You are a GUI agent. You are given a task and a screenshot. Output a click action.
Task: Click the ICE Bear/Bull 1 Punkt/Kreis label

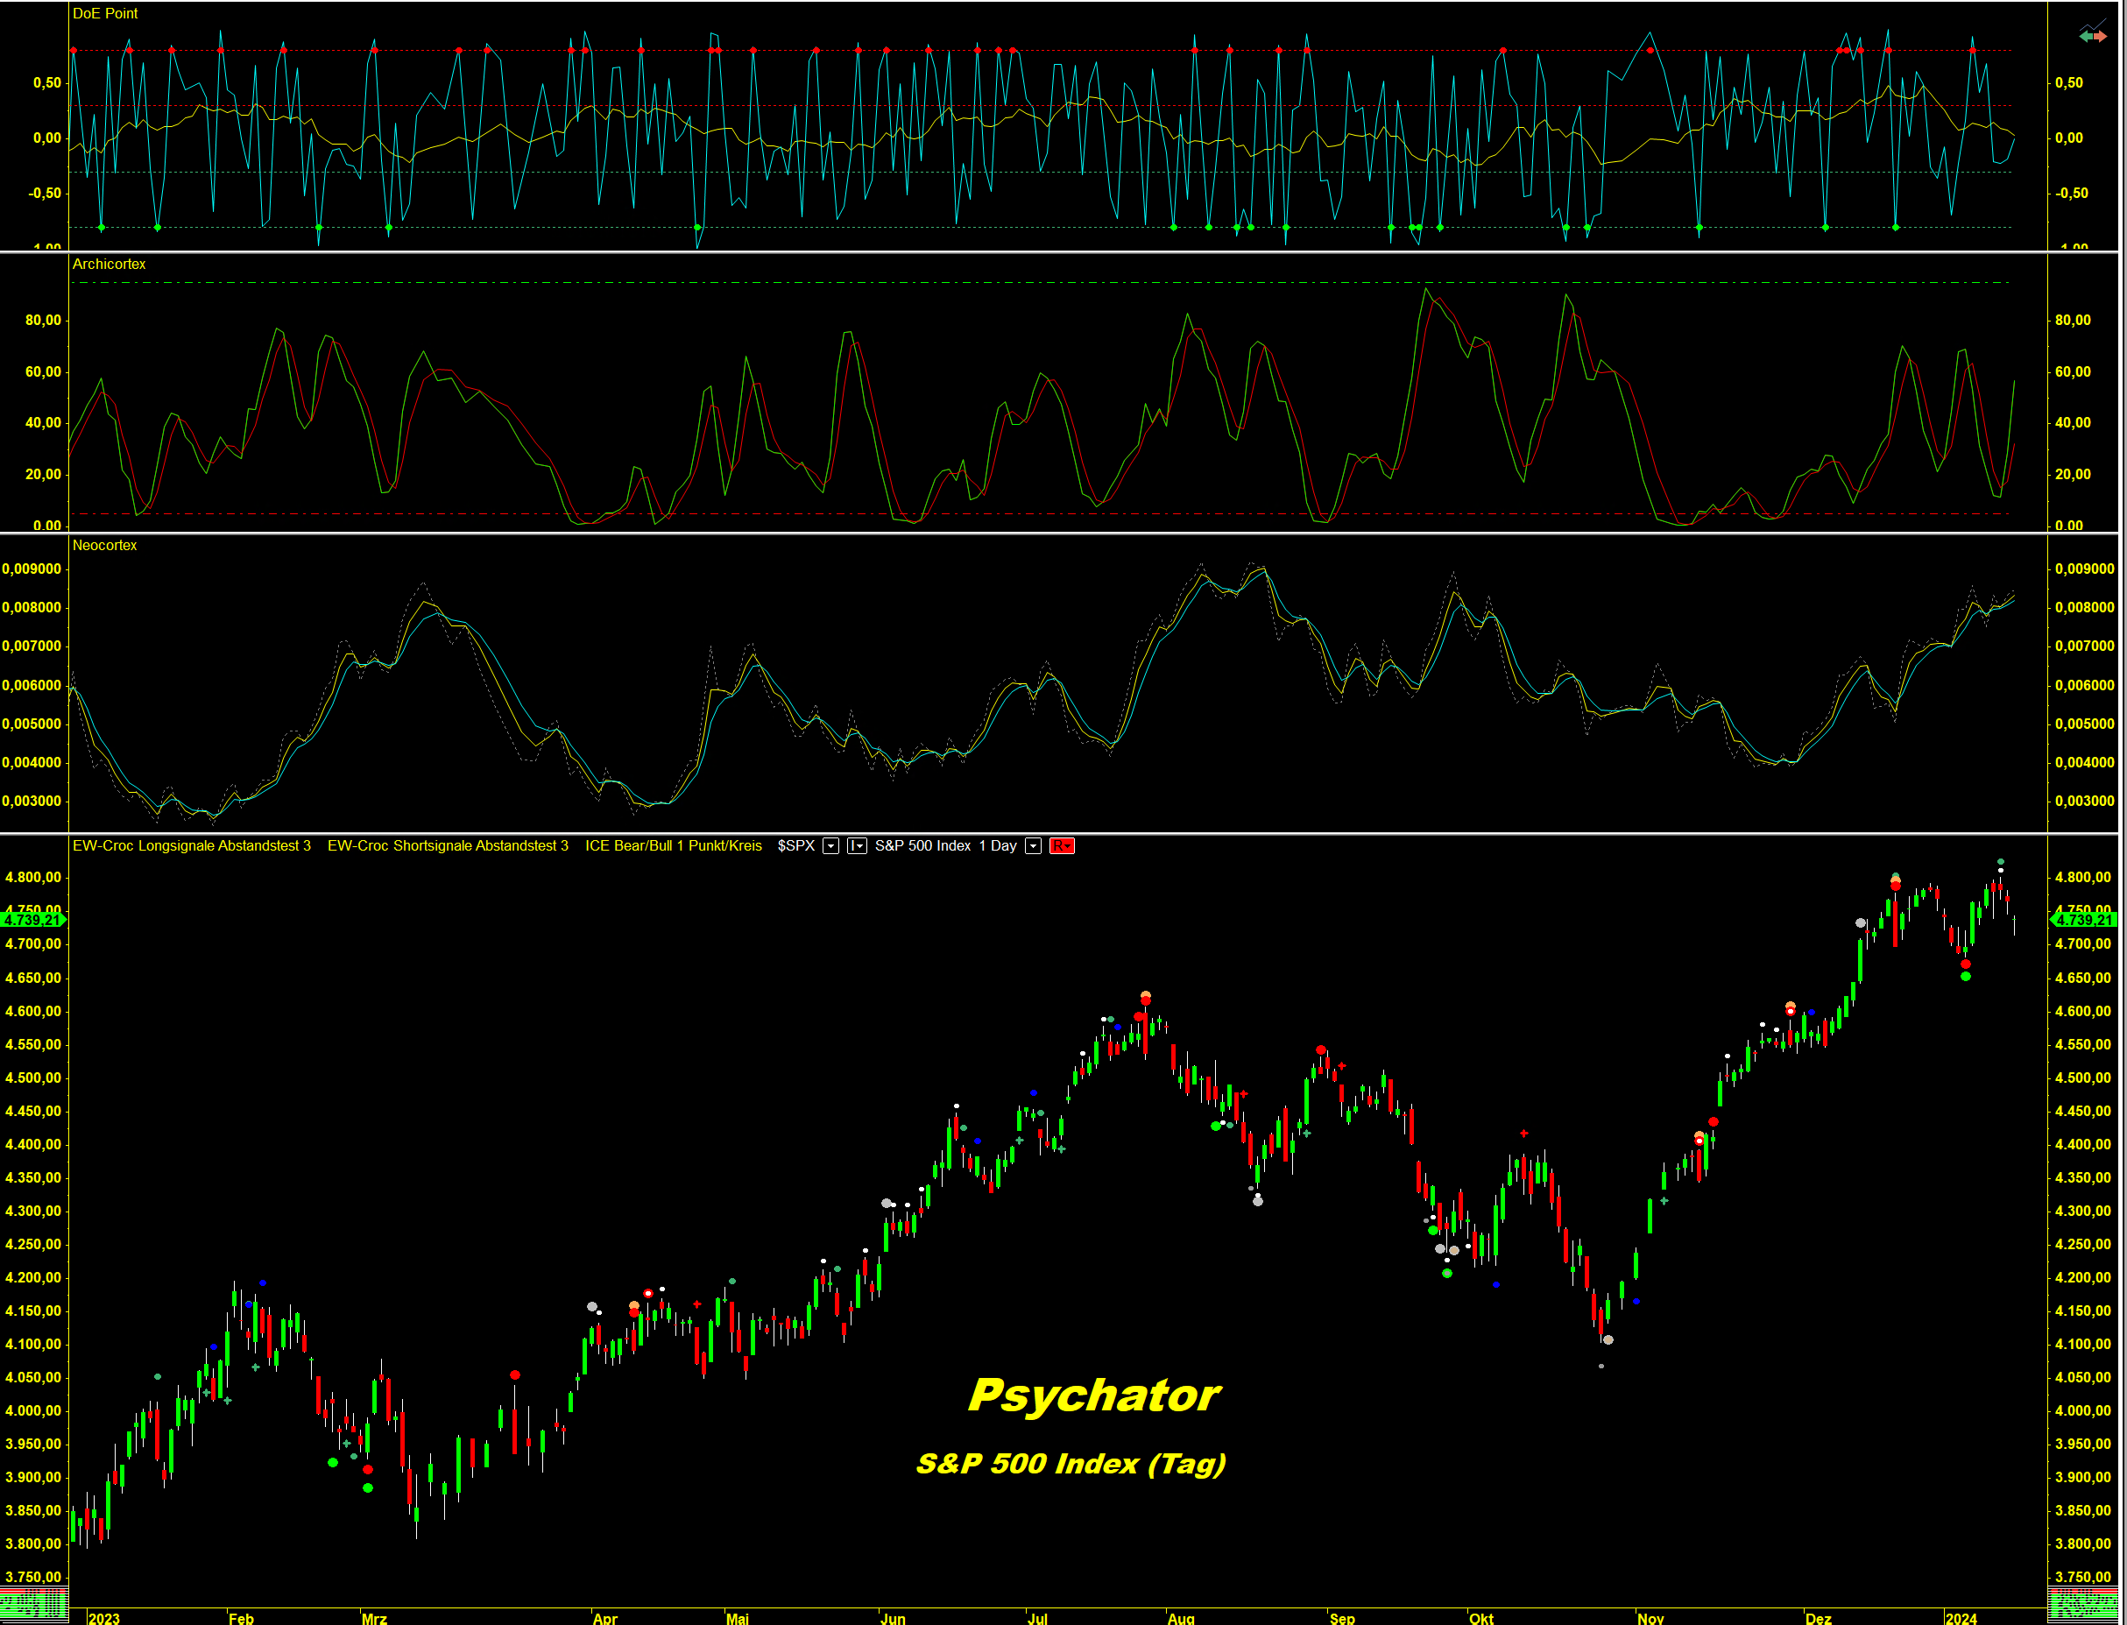tap(673, 846)
